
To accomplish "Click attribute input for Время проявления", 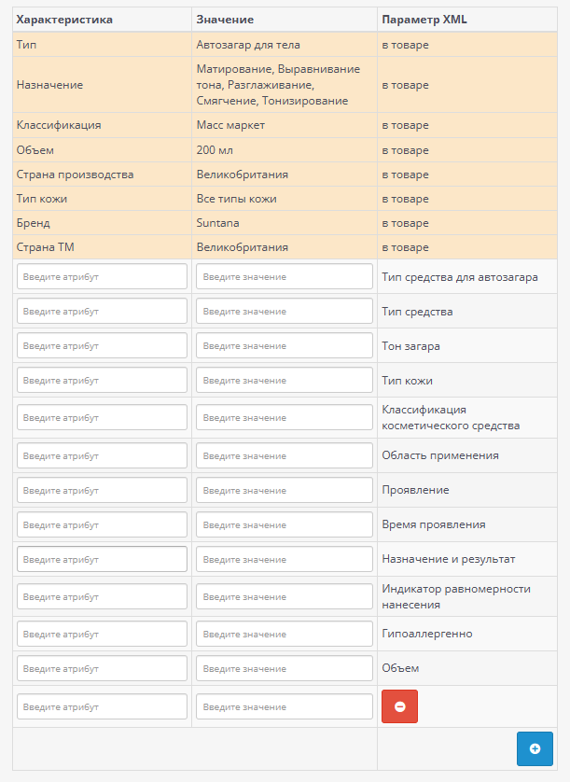I will pyautogui.click(x=102, y=524).
